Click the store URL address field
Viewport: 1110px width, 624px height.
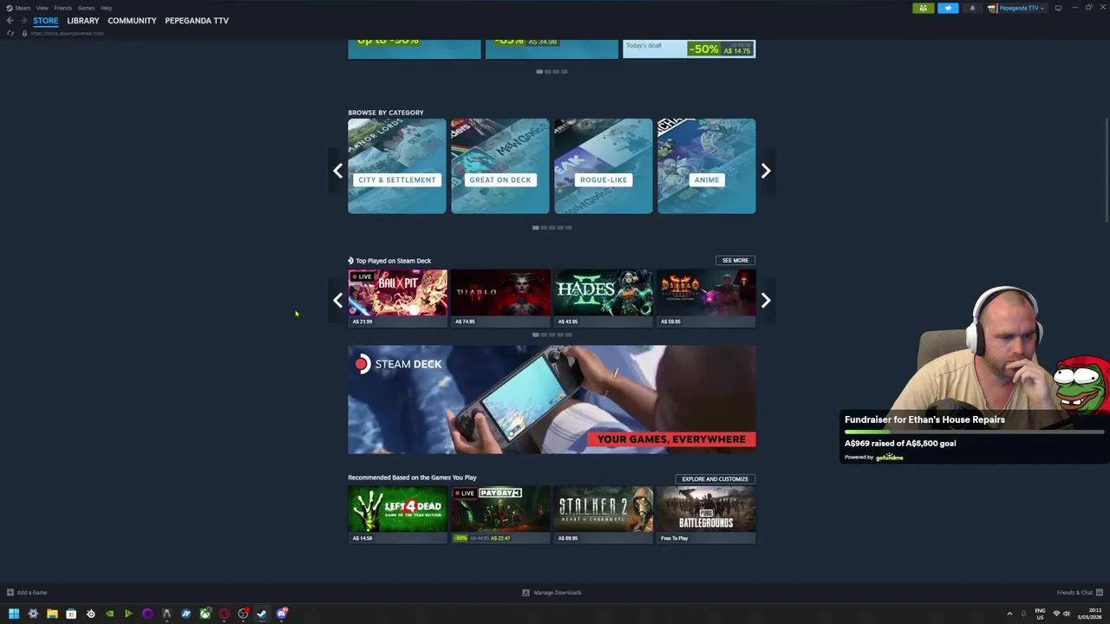tap(68, 33)
